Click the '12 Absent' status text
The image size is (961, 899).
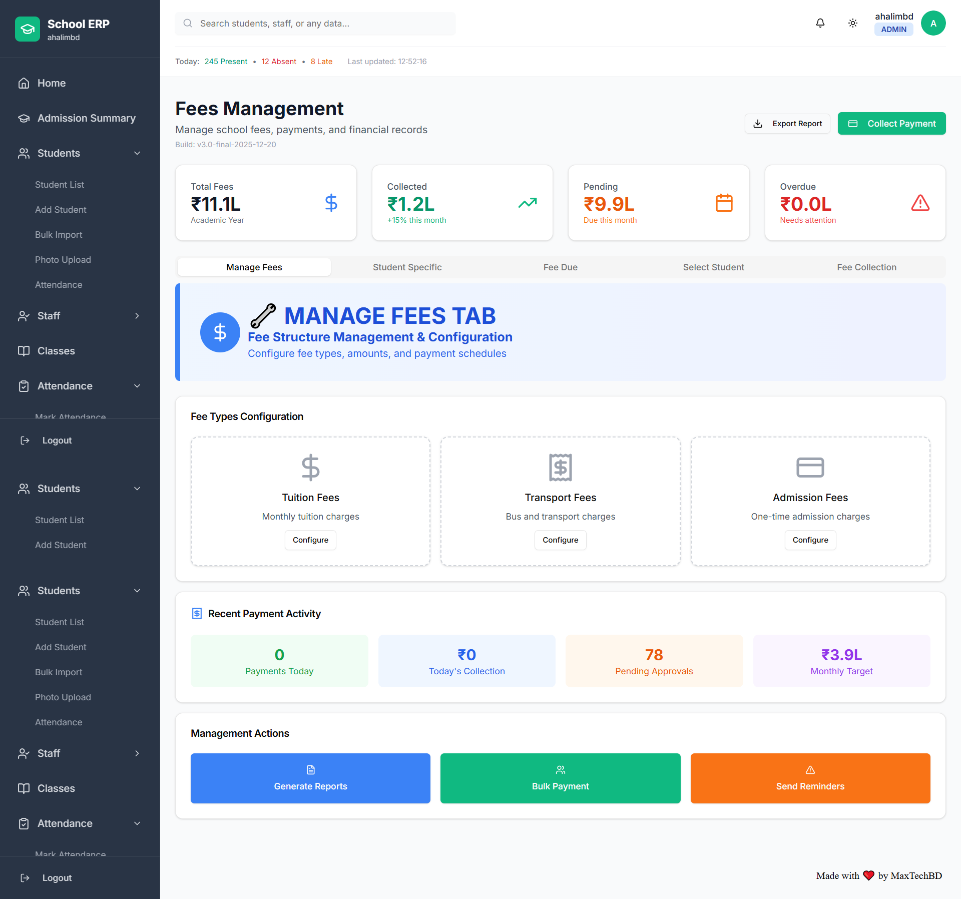coord(279,62)
